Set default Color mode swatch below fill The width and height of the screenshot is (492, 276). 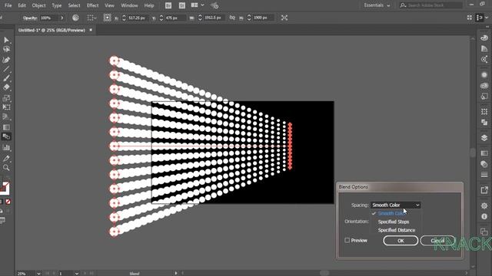[1, 202]
